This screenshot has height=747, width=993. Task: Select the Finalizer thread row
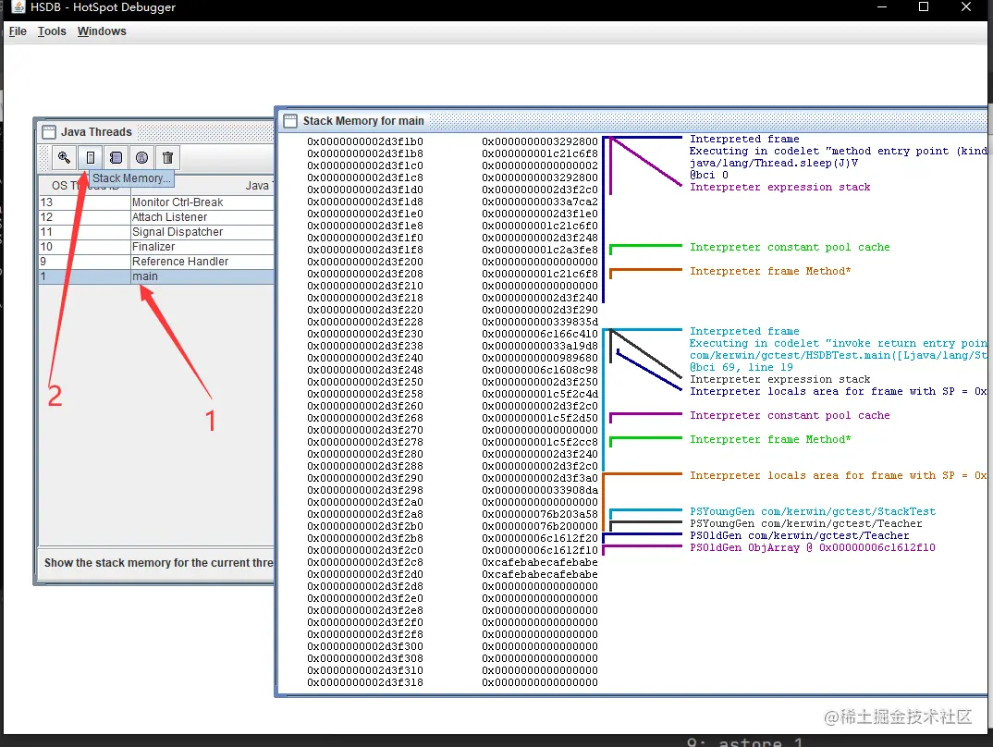[155, 247]
